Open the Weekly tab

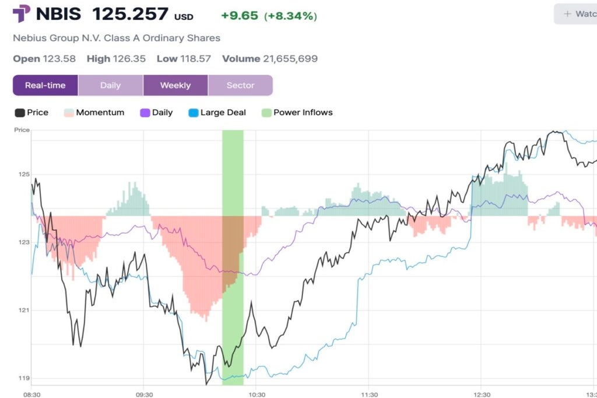(175, 85)
